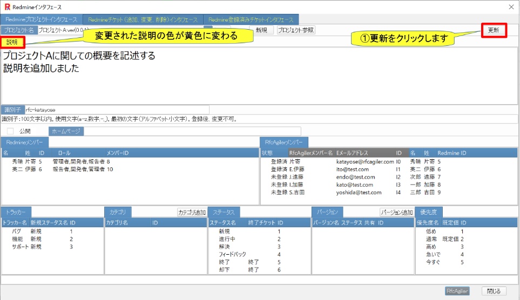This screenshot has height=300, width=520.
Task: Select the 却下 status row
Action: tap(259, 270)
